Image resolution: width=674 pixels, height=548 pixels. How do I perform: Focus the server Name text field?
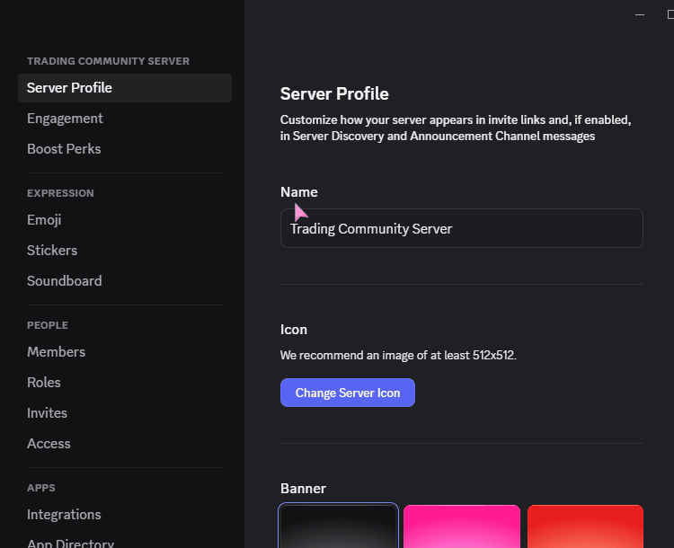coord(462,228)
